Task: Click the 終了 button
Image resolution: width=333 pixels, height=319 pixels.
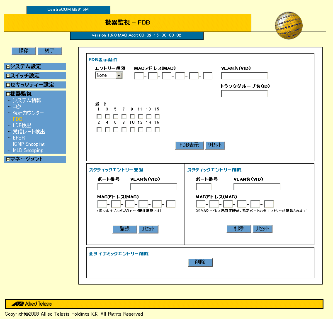Action: 50,51
